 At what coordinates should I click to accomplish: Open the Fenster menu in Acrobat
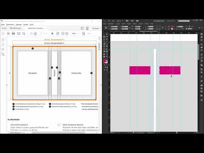(26, 25)
